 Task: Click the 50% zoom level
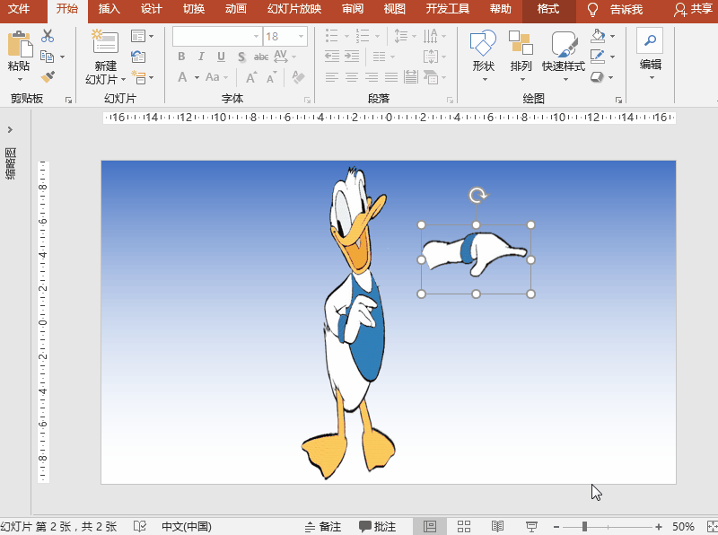(683, 527)
